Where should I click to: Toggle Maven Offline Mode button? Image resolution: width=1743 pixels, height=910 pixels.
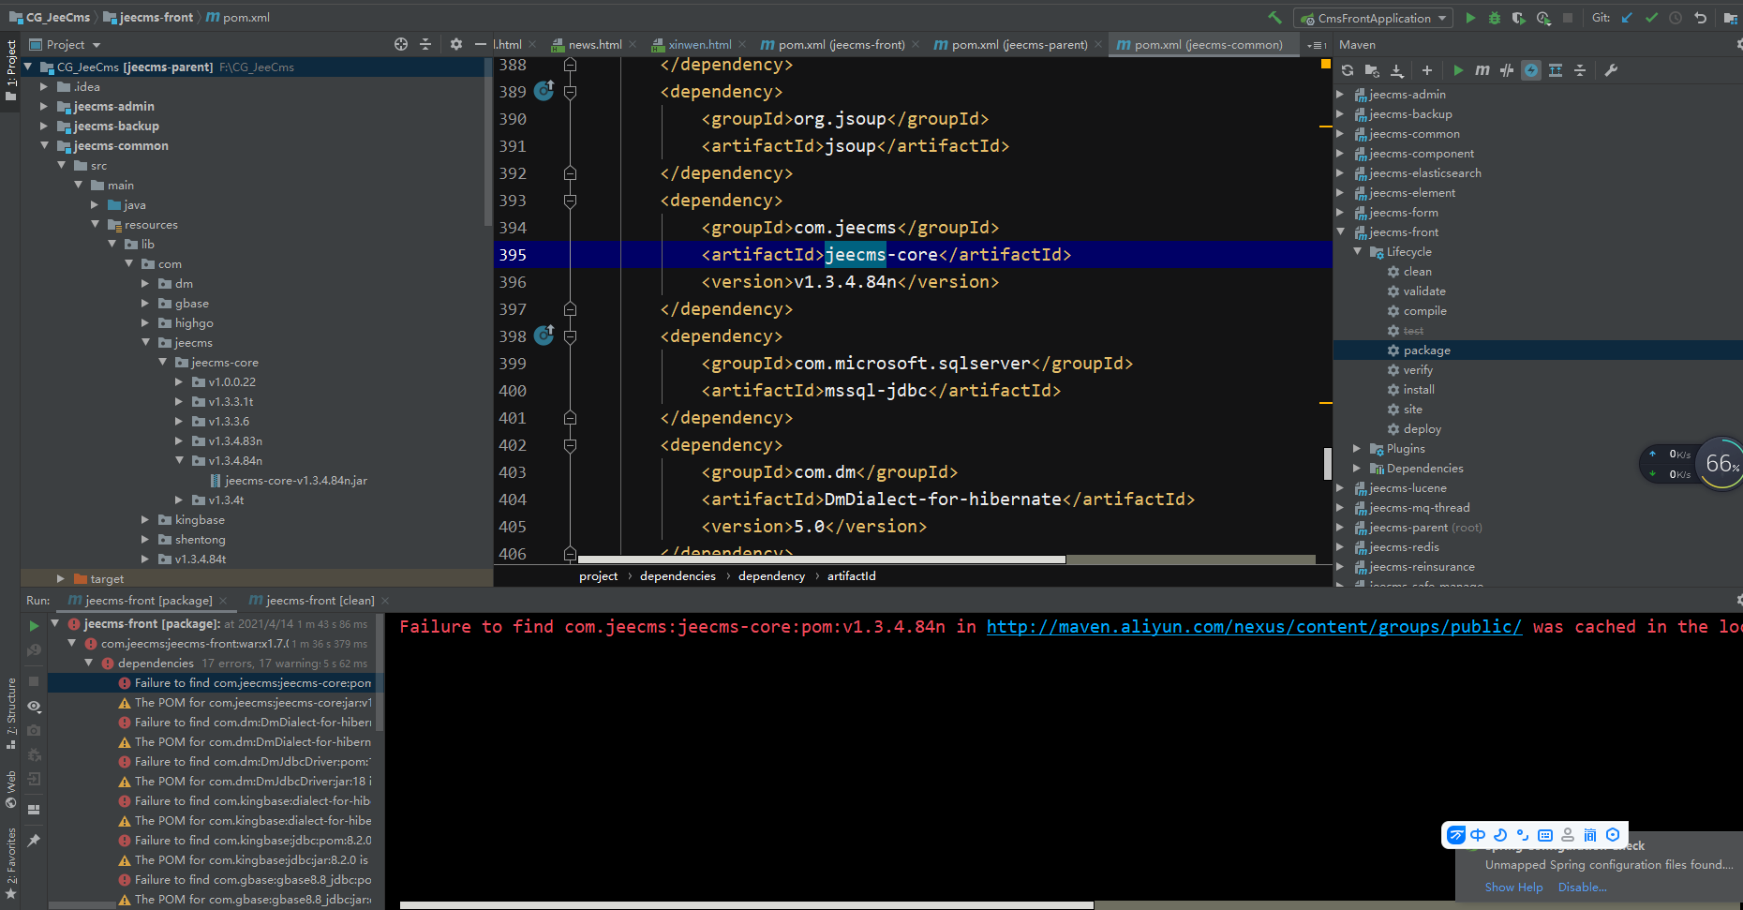coord(1506,70)
